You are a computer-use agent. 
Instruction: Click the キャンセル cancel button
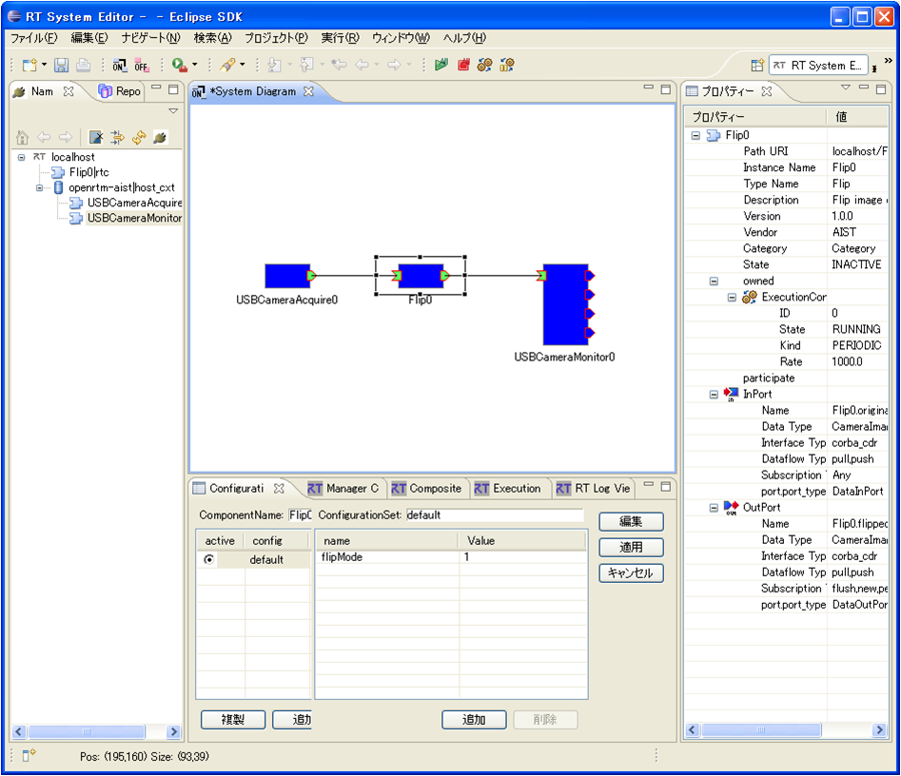631,573
